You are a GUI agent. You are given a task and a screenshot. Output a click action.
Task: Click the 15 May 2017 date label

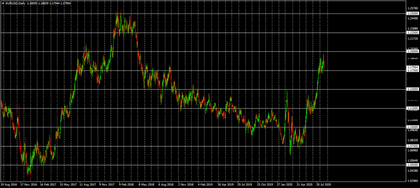pyautogui.click(x=68, y=185)
